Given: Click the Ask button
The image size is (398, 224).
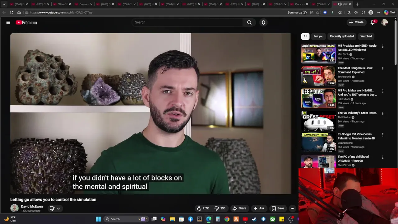Looking at the screenshot, I should [x=259, y=208].
